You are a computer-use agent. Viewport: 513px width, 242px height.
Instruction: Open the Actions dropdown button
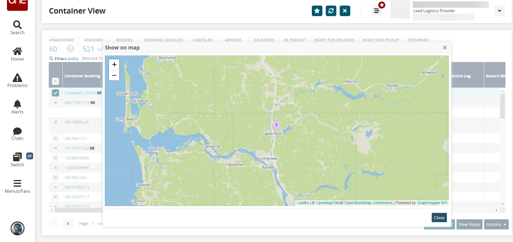click(496, 224)
